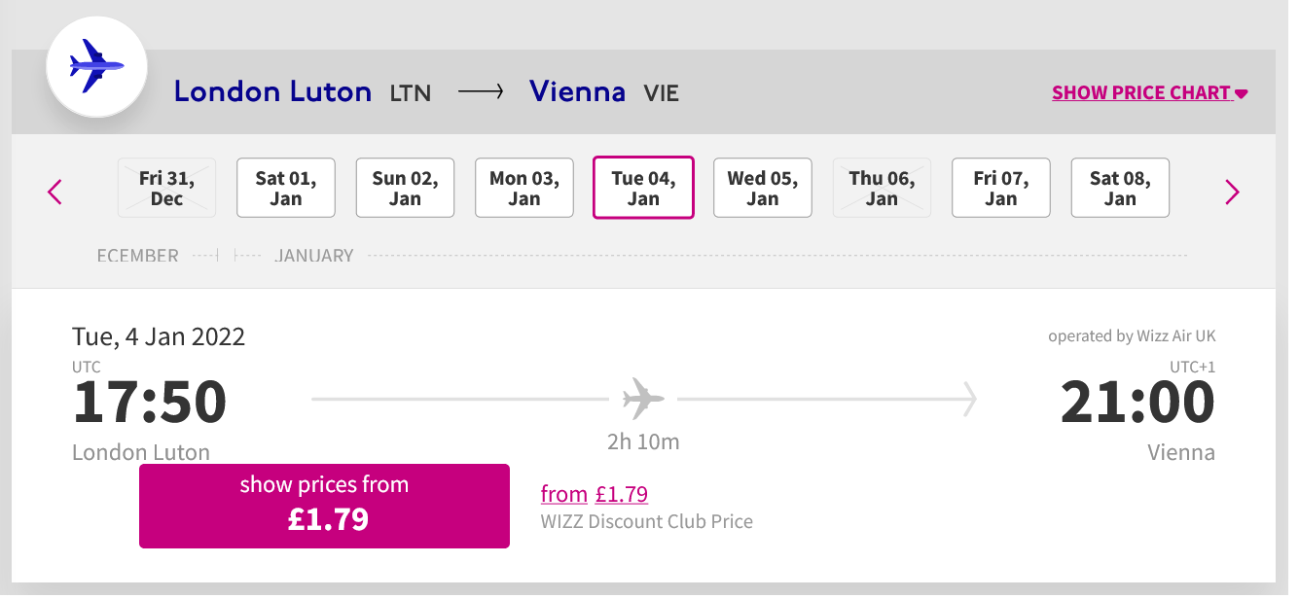Screen dimensions: 1299x599
Task: Click the show prices from £1.79 button
Action: click(324, 506)
